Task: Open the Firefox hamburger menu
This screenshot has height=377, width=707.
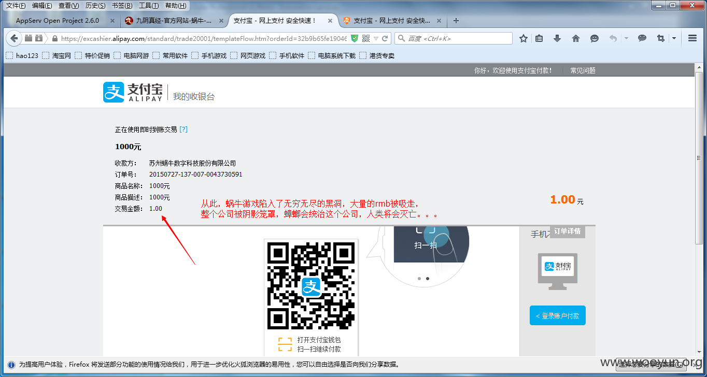Action: pyautogui.click(x=692, y=38)
